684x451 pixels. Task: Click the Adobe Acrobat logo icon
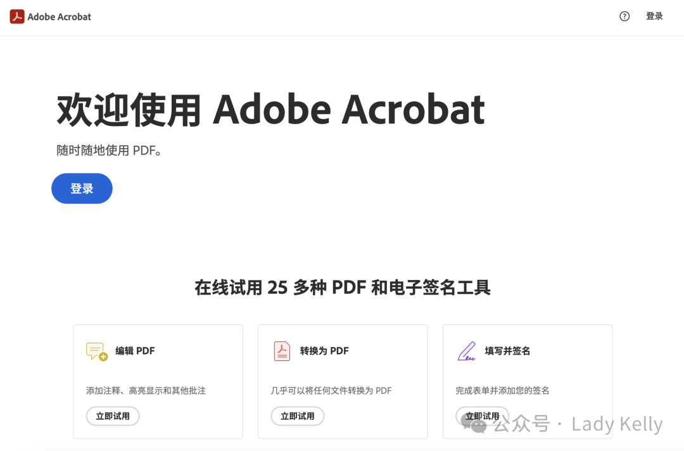tap(17, 16)
